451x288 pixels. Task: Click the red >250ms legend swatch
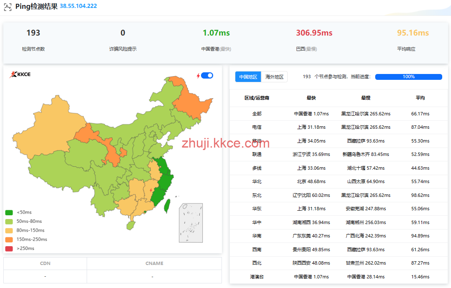[x=9, y=249]
